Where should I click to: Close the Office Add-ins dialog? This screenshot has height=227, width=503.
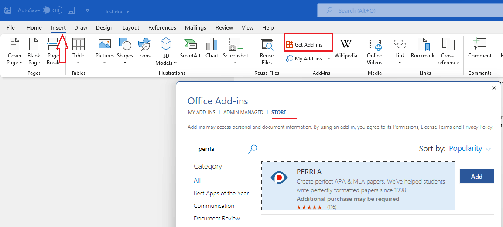point(494,88)
